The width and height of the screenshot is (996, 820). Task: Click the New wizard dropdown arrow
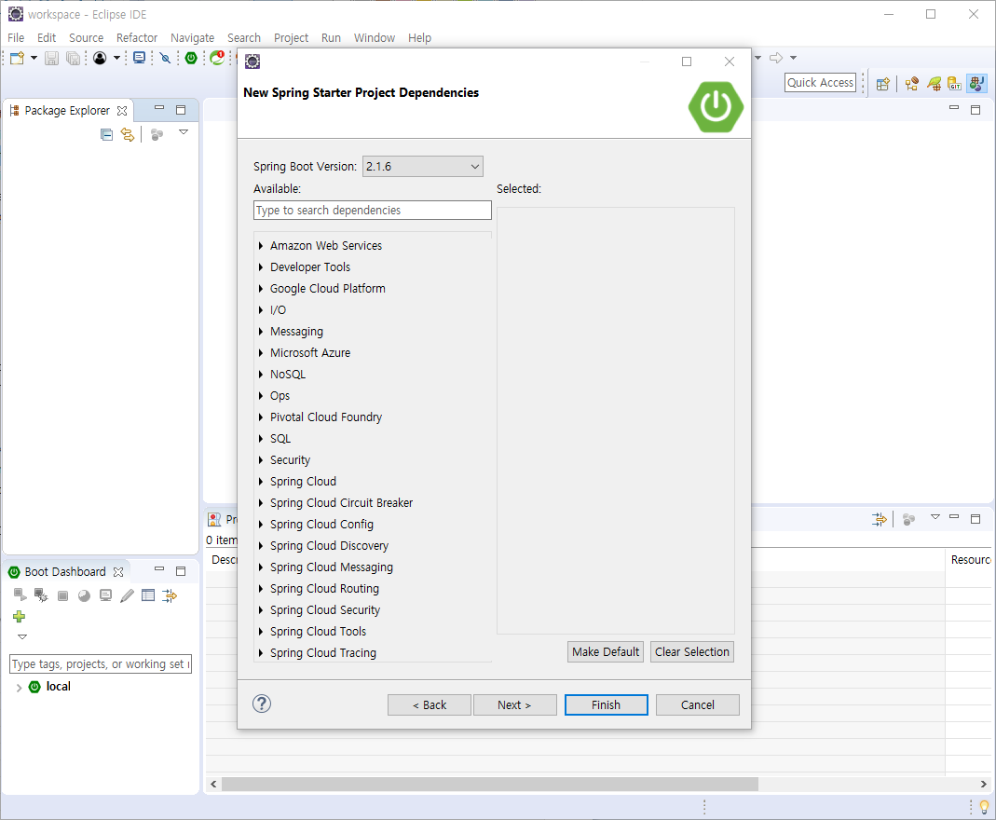click(x=34, y=58)
